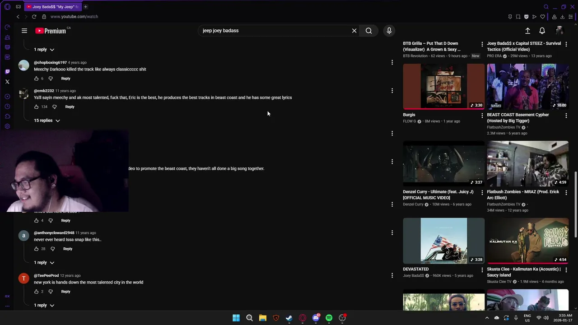Open browser downloads icon
This screenshot has height=325, width=578.
pyautogui.click(x=562, y=17)
